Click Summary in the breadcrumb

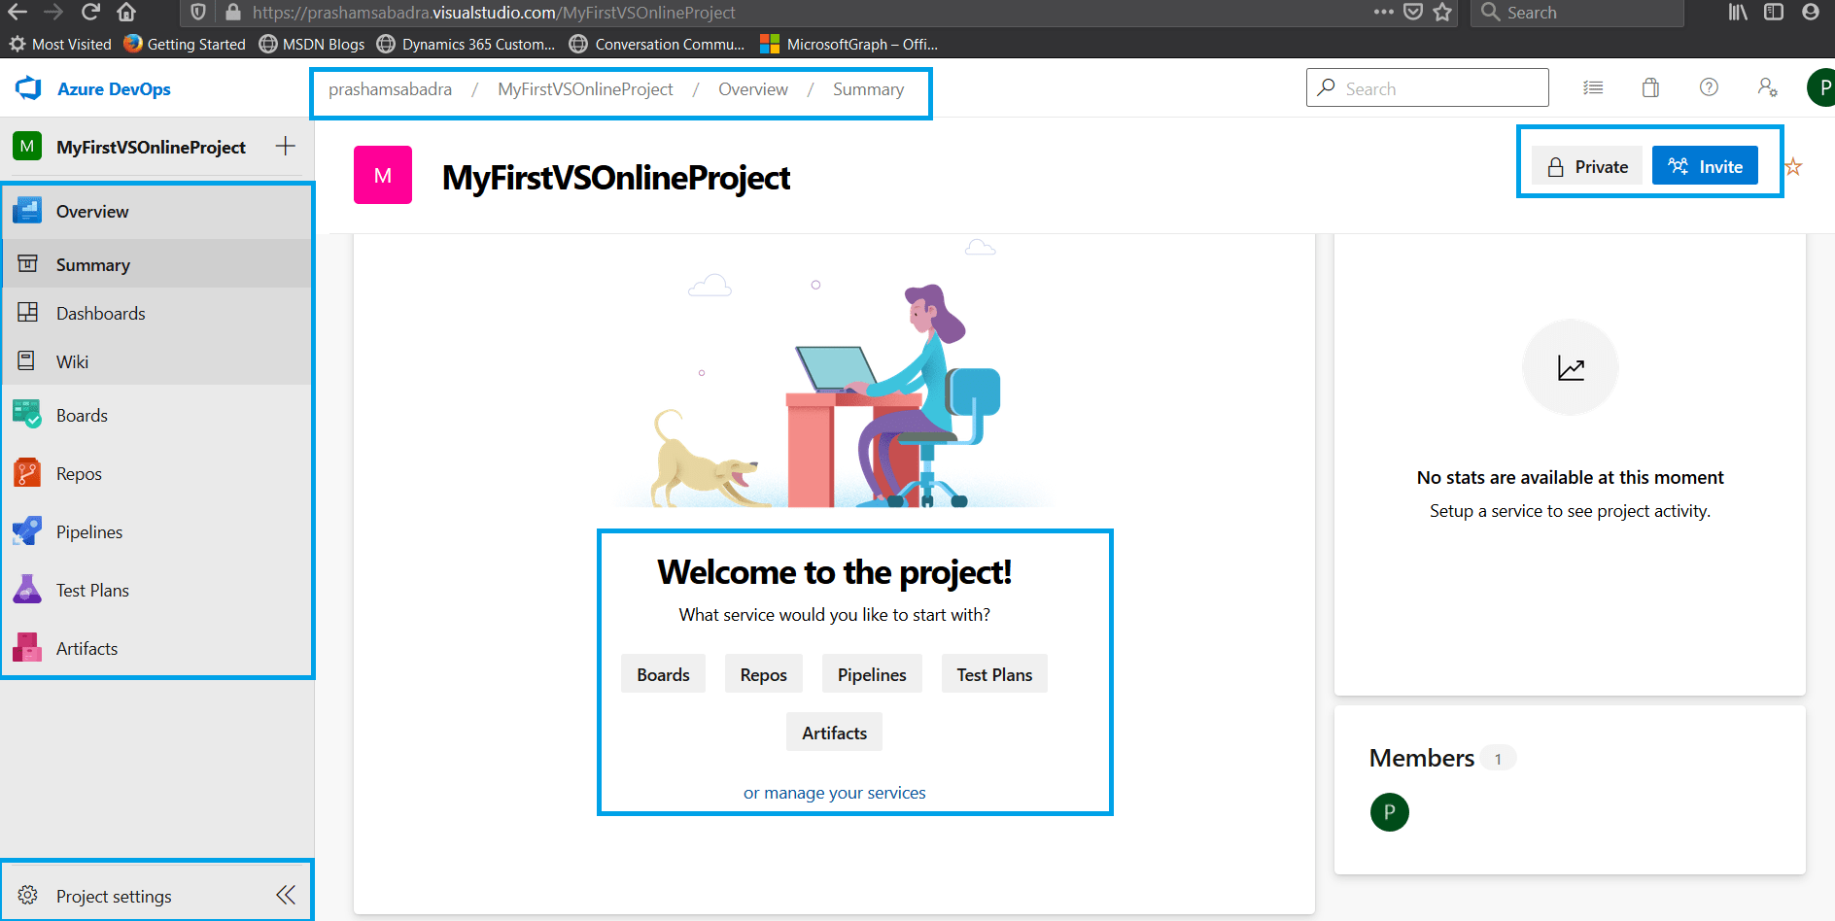[868, 89]
